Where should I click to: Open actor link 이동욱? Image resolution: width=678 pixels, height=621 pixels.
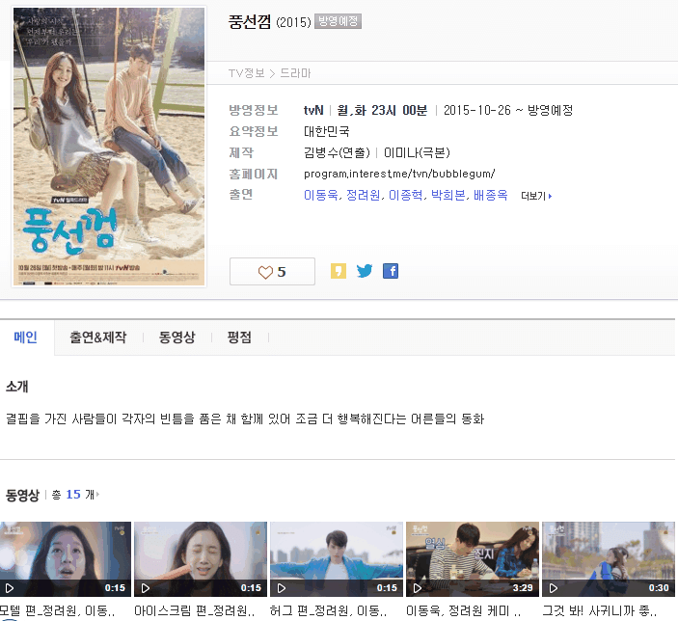click(321, 195)
